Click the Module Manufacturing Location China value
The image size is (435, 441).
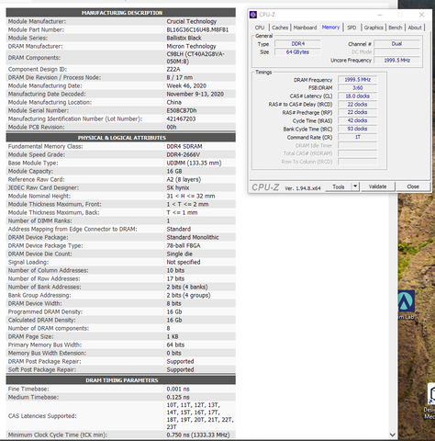pos(174,102)
